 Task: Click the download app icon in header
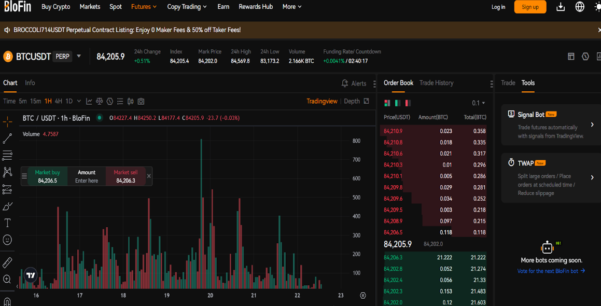tap(561, 7)
